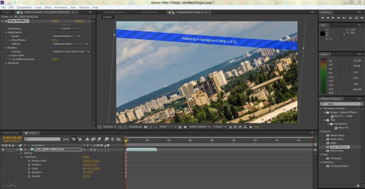Viewport: 365px width, 189px height.
Task: Take snapshot with camera icon
Action: pos(145,127)
